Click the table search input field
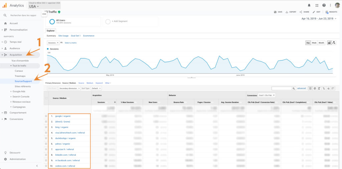The height and width of the screenshot is (169, 342). tap(282, 88)
